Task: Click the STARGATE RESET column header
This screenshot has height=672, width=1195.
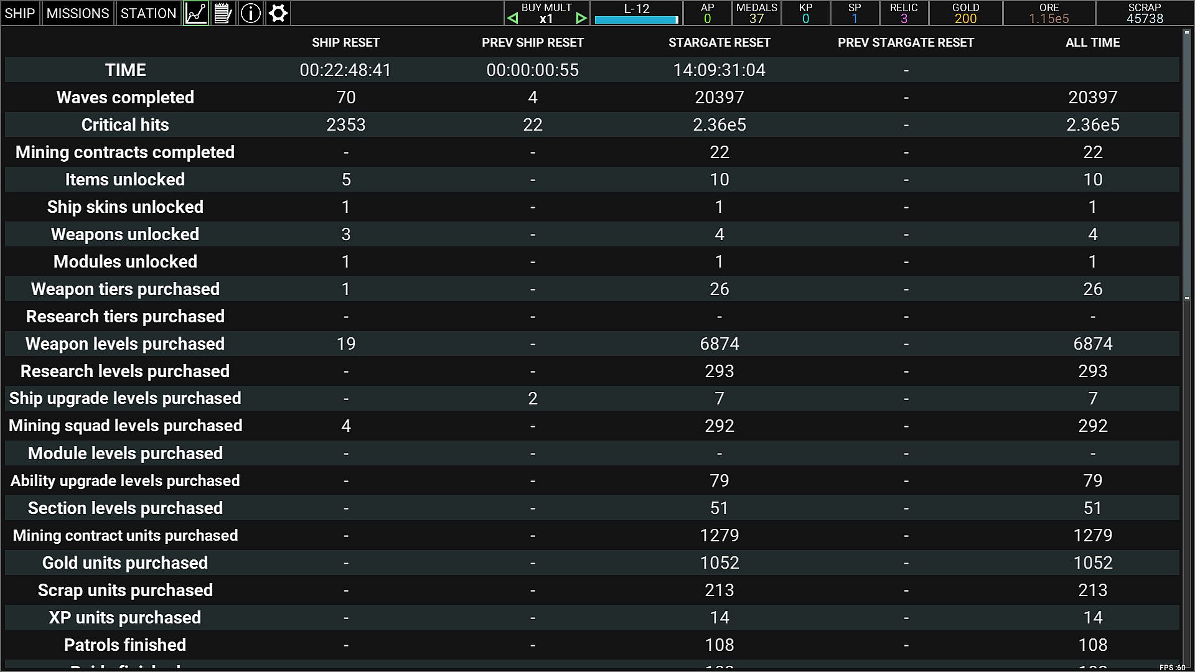Action: pos(719,42)
